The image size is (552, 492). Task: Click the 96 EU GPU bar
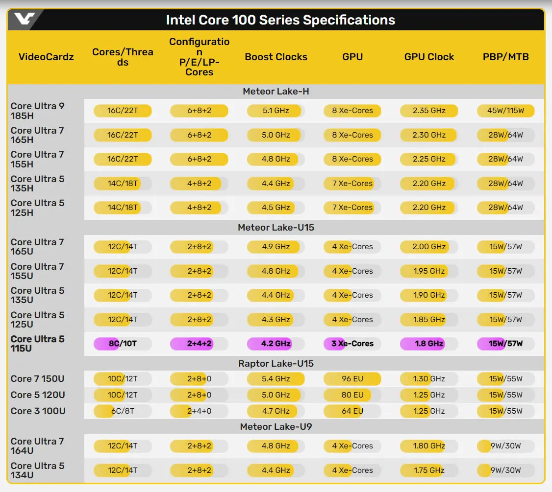(352, 379)
